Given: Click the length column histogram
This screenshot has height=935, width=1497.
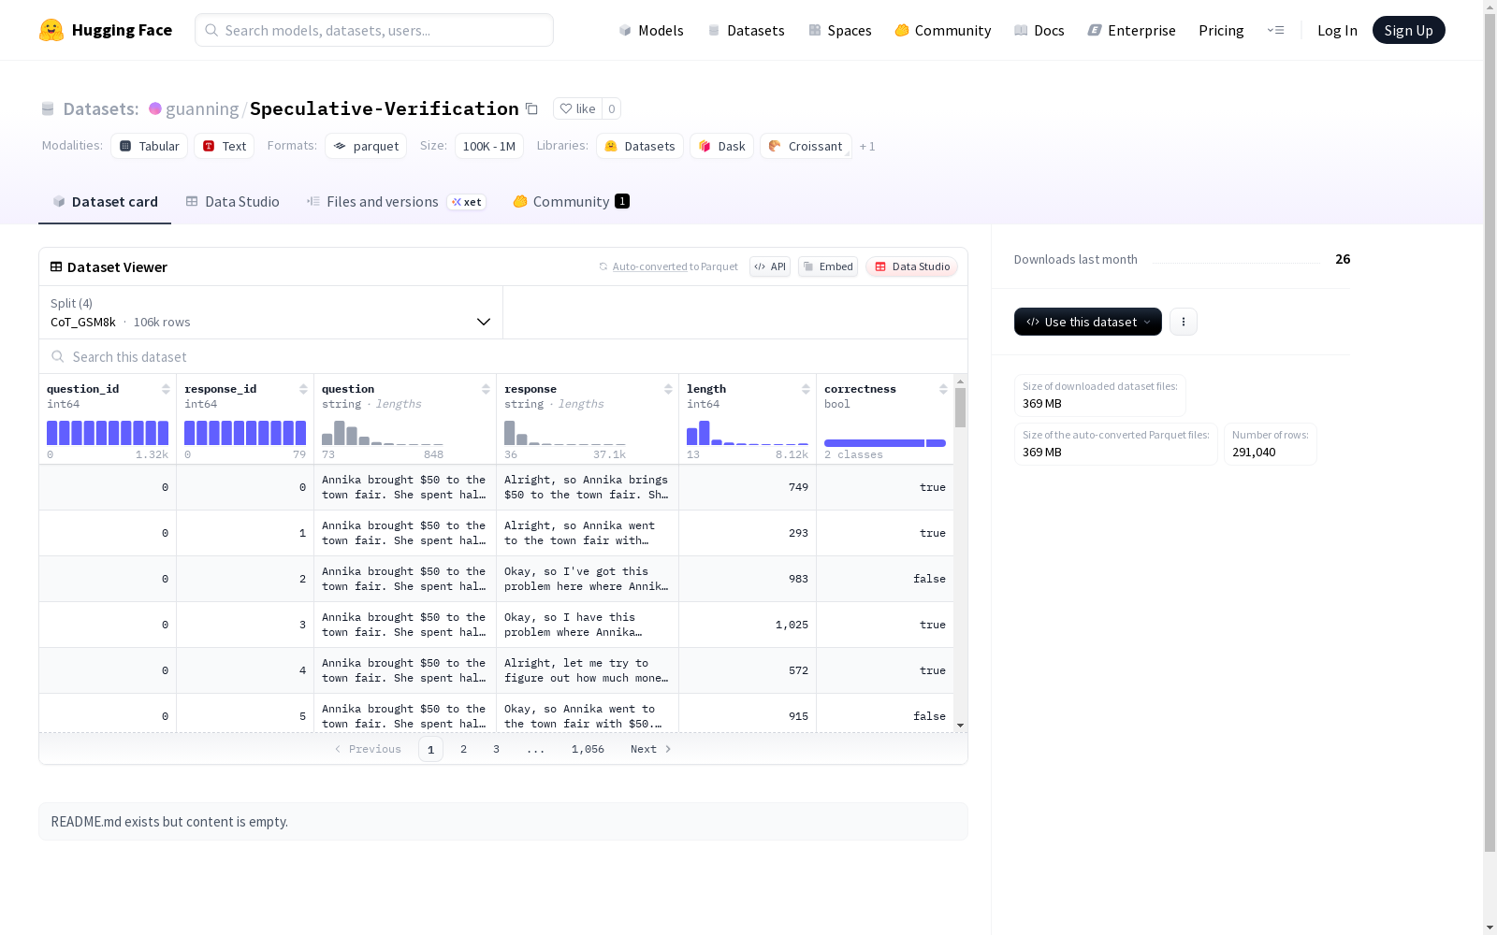Looking at the screenshot, I should point(748,433).
